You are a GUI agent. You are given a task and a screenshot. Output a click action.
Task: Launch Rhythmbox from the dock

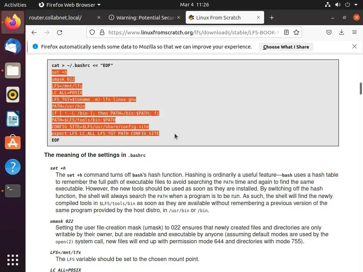click(x=13, y=95)
